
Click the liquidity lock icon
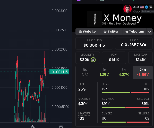point(93,60)
